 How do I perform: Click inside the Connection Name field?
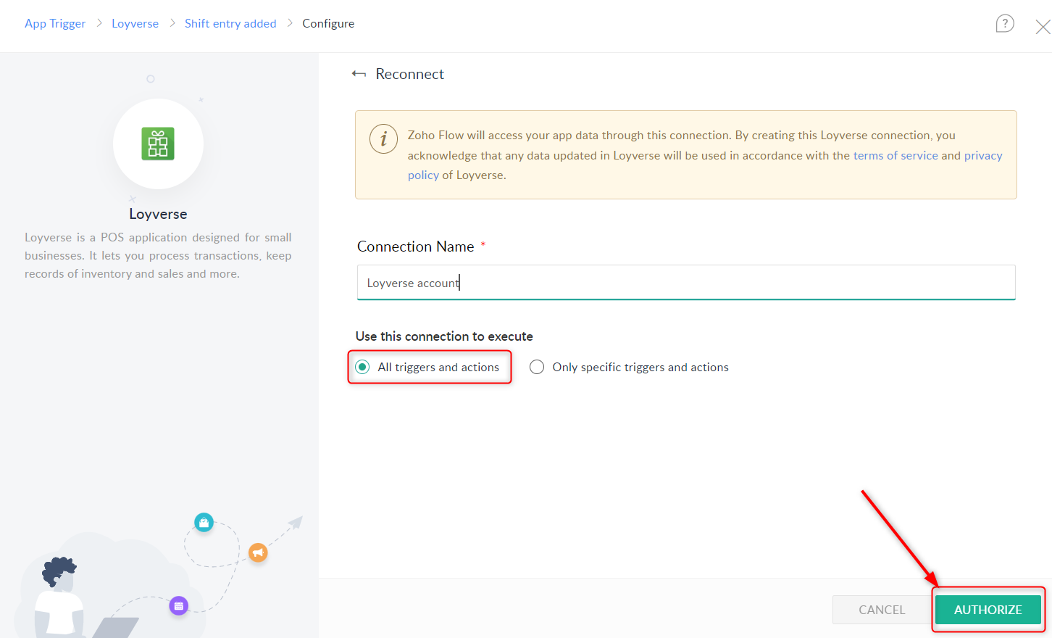[x=686, y=283]
